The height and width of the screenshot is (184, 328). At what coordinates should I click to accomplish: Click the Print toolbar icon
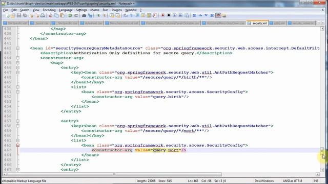(43, 15)
